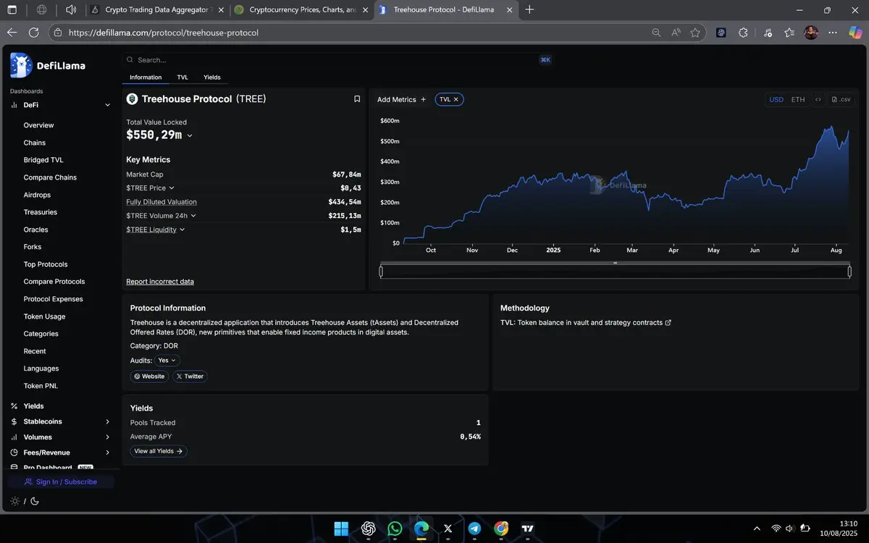
Task: Open Airdrops in the sidebar
Action: coord(37,195)
